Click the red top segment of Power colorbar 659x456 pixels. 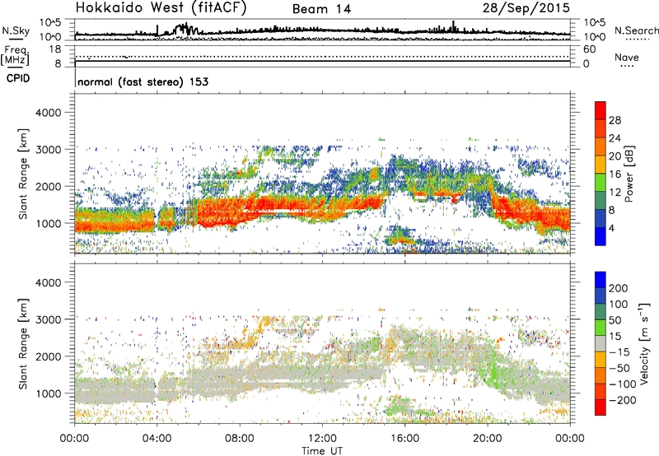coord(601,110)
